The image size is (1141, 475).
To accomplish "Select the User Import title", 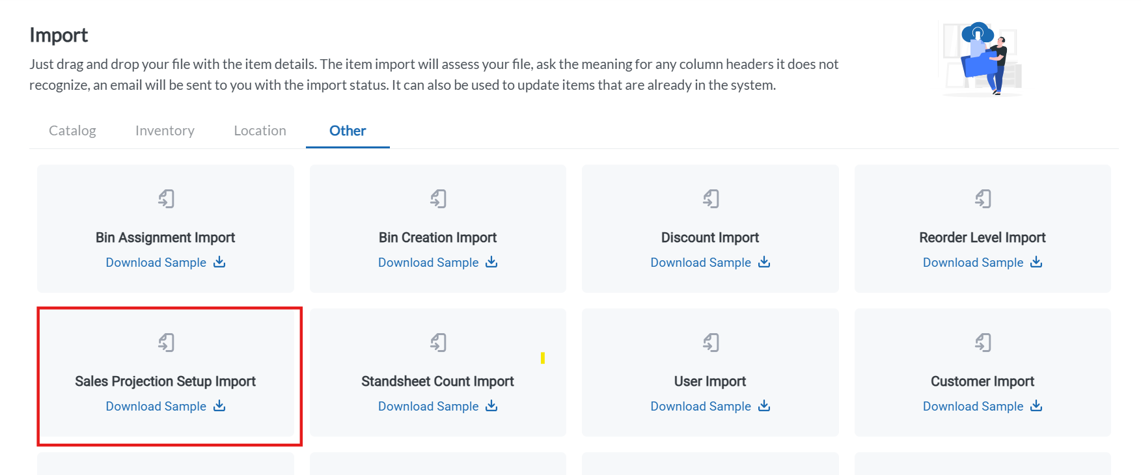I will 710,381.
